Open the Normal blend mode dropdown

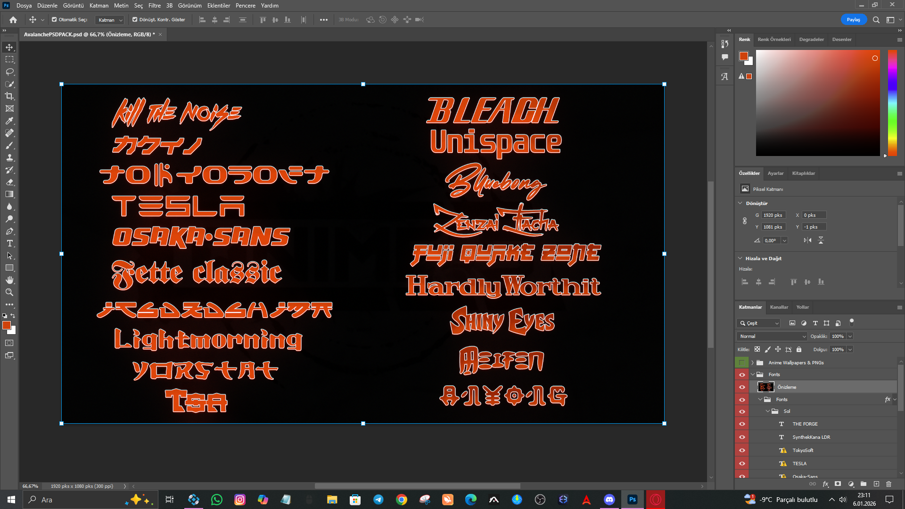click(772, 337)
